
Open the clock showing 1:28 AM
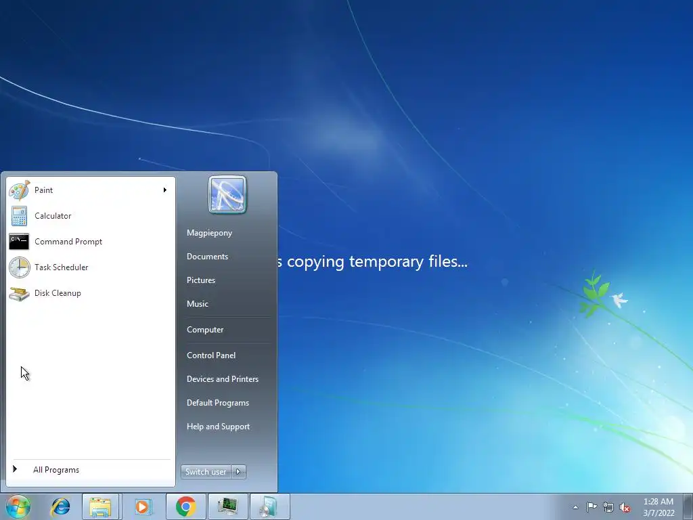click(x=658, y=507)
